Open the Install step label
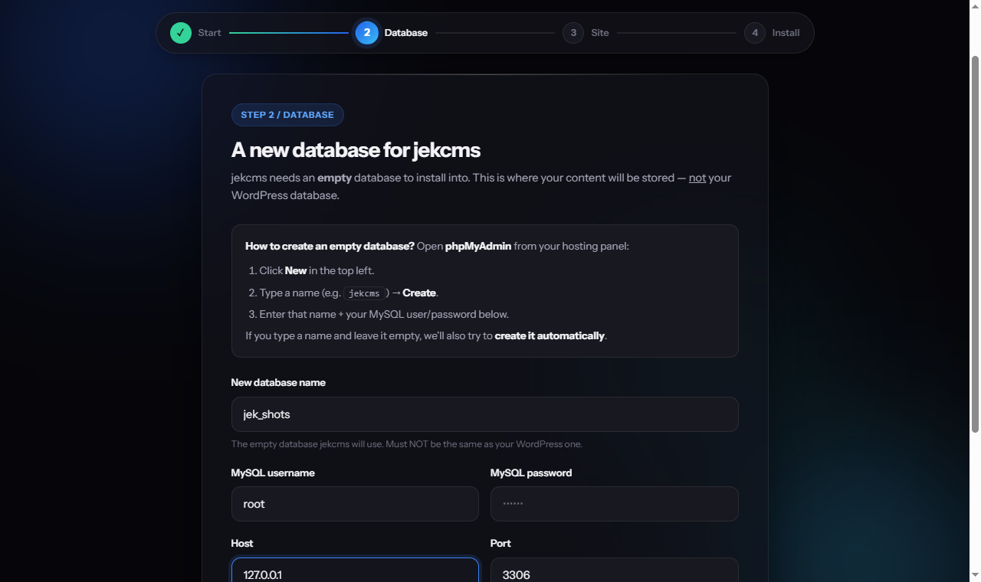Screen dimensions: 981x582 click(786, 33)
